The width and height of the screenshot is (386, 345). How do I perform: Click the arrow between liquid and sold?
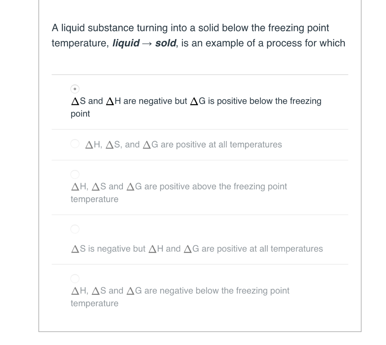tap(147, 44)
